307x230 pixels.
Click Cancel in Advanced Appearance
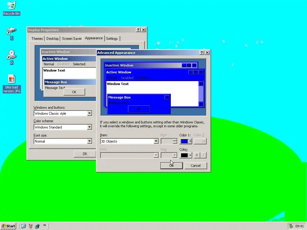195,166
